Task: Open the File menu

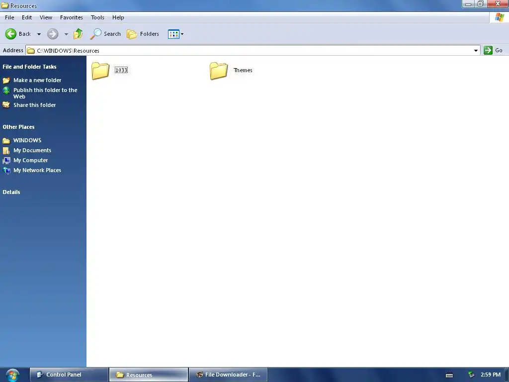Action: coord(9,17)
